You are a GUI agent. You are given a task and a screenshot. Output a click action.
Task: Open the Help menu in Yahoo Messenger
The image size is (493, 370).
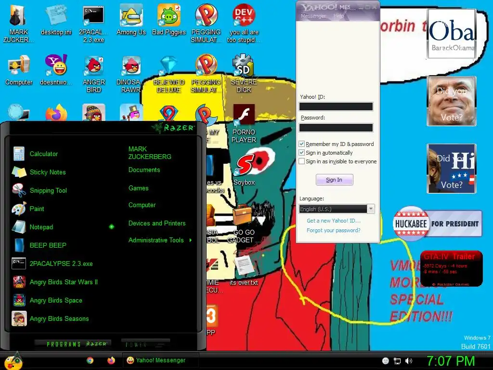338,16
